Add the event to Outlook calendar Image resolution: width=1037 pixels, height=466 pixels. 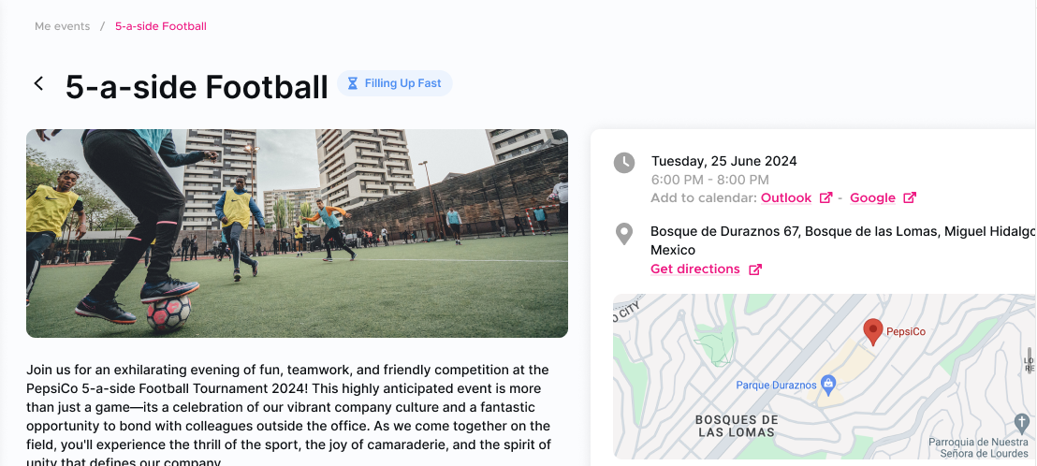786,198
